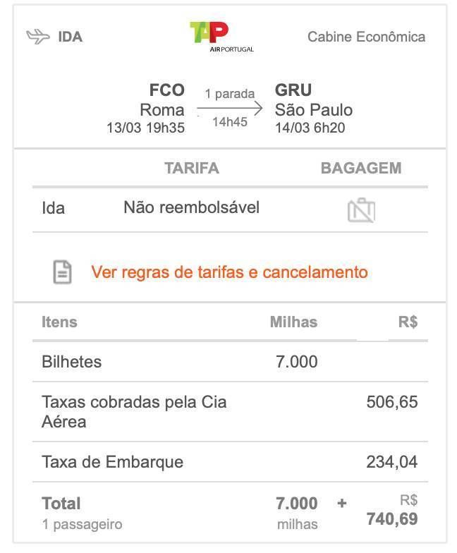
Task: Open Ver regras de tarifas e cancelamento
Action: (230, 272)
